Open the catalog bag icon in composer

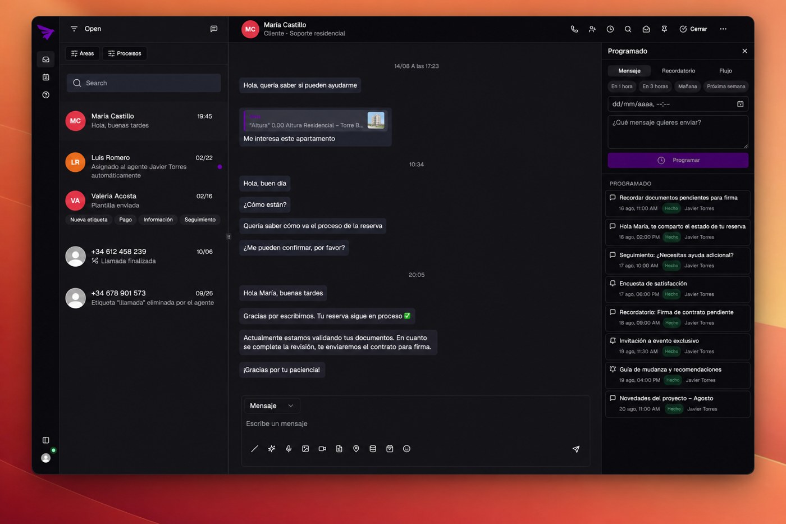point(390,449)
